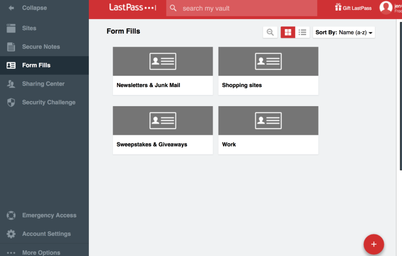Switch to list view

pyautogui.click(x=303, y=32)
